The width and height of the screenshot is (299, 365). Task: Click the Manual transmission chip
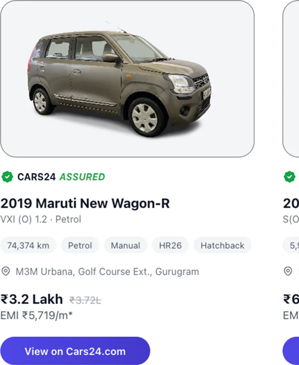125,245
